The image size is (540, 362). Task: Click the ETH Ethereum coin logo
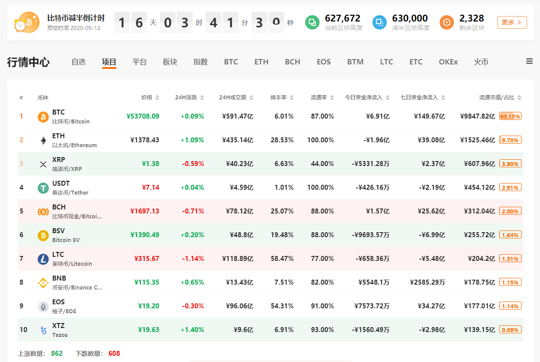[43, 141]
